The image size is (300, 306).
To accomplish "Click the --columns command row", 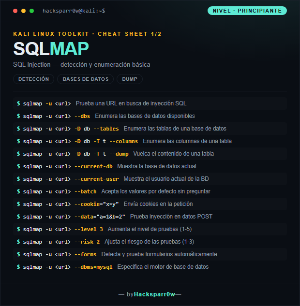I will click(x=150, y=141).
